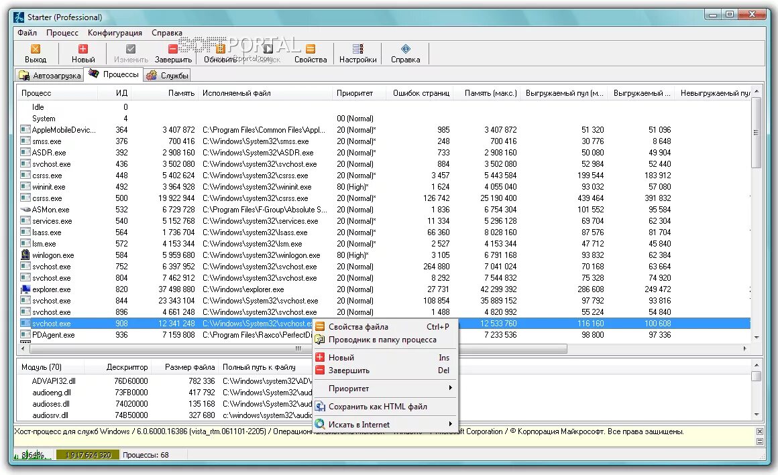Switch to the Автозагрузка tab
Viewport: 778px width, 475px height.
[x=50, y=75]
